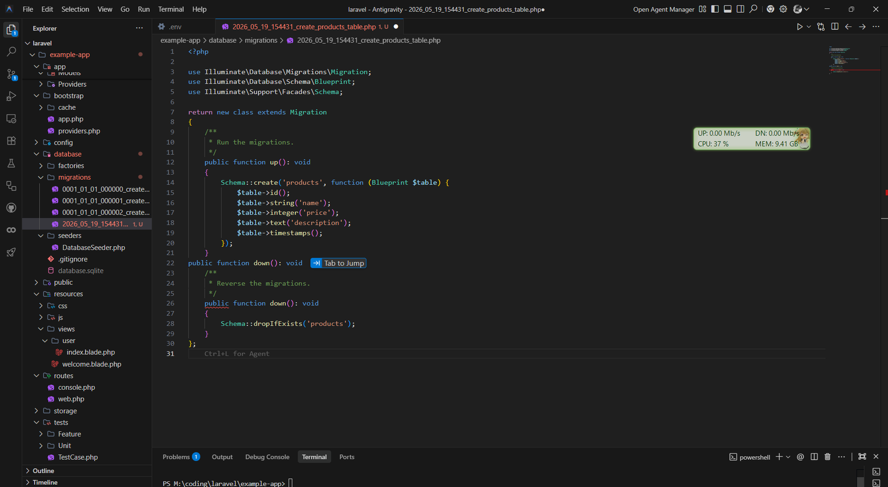Image resolution: width=888 pixels, height=487 pixels.
Task: Open terminal panel more actions ellipsis
Action: click(841, 457)
